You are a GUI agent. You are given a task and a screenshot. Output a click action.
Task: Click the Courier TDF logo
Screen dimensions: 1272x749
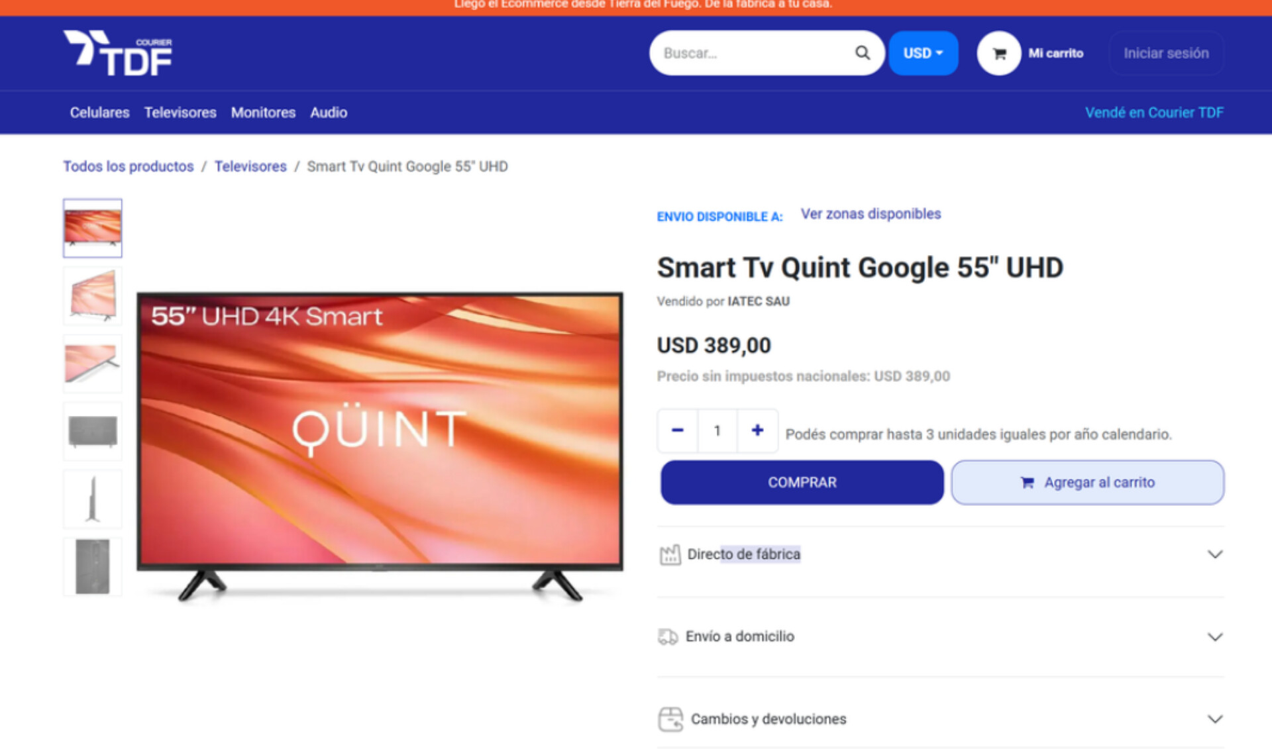pos(118,53)
